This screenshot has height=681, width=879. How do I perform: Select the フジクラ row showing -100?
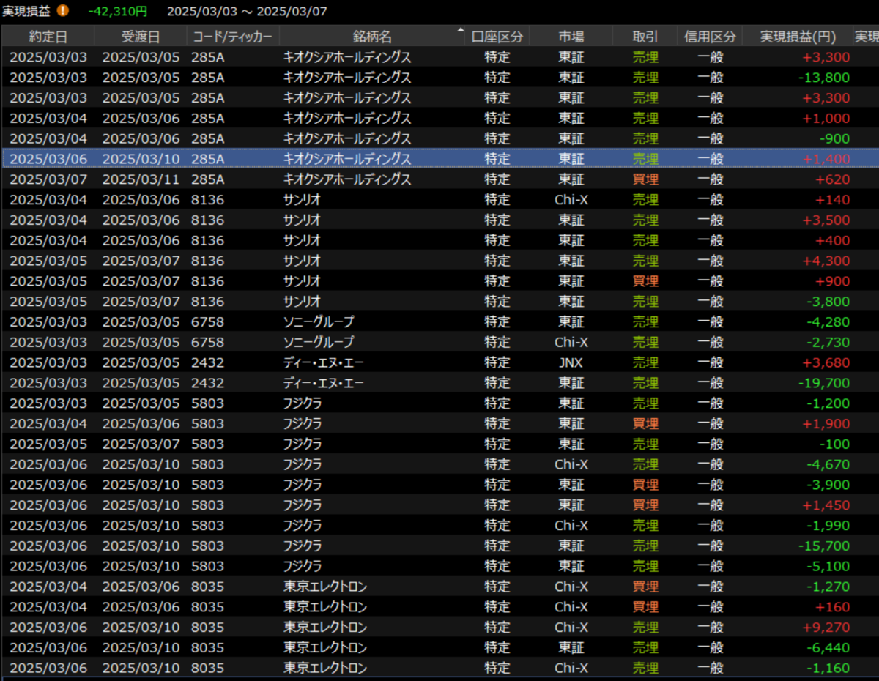tap(439, 444)
